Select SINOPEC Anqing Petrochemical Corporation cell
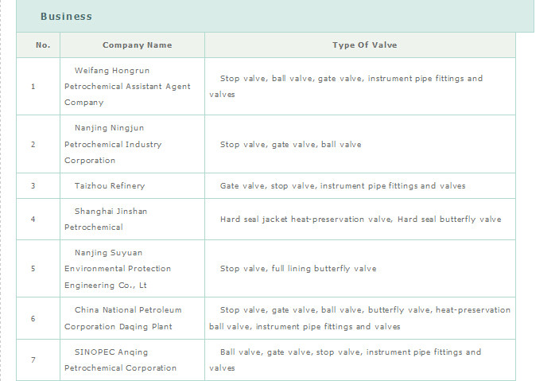This screenshot has width=559, height=381. click(x=121, y=360)
